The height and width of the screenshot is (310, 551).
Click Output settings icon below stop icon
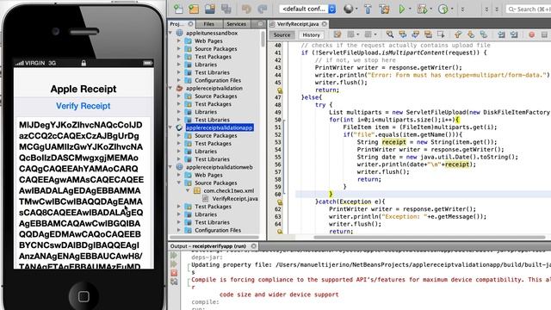point(174,282)
